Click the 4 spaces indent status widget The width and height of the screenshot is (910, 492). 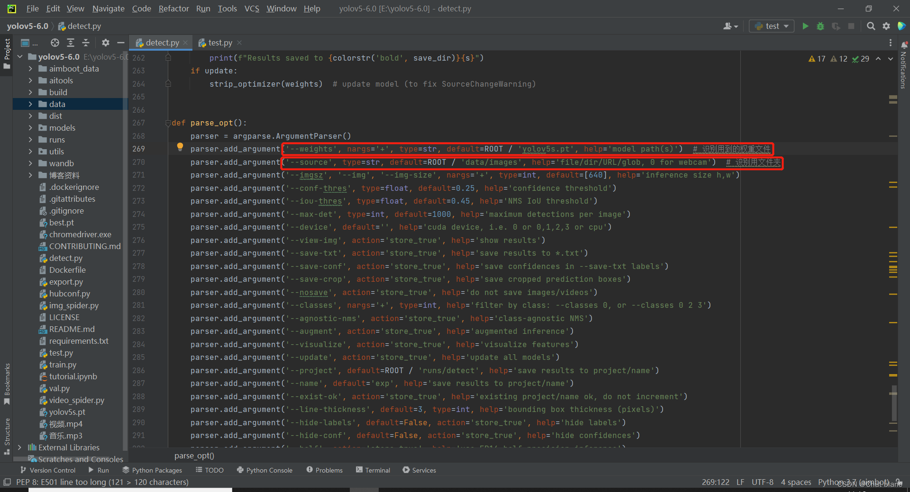click(796, 482)
